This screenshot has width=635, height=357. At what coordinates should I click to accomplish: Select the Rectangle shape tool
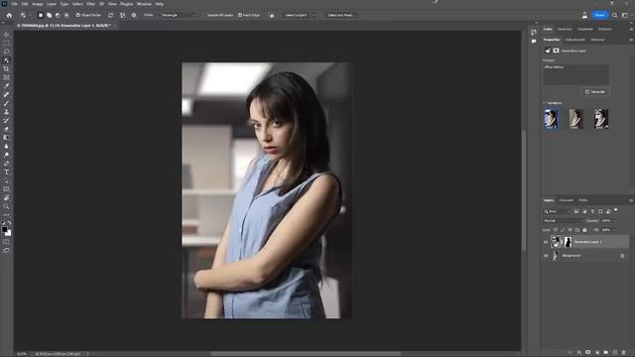pos(6,189)
